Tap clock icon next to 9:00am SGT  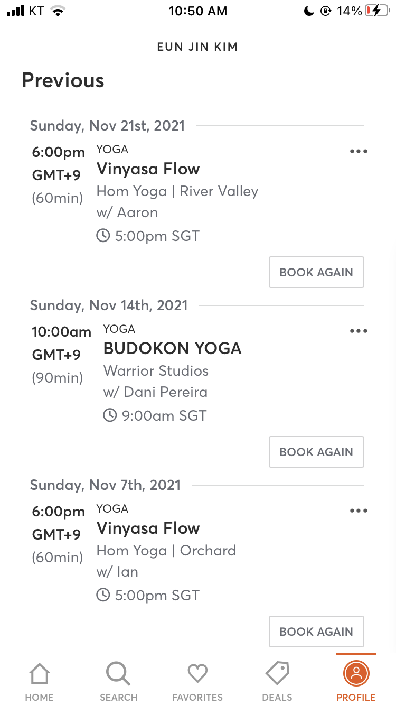click(x=109, y=415)
